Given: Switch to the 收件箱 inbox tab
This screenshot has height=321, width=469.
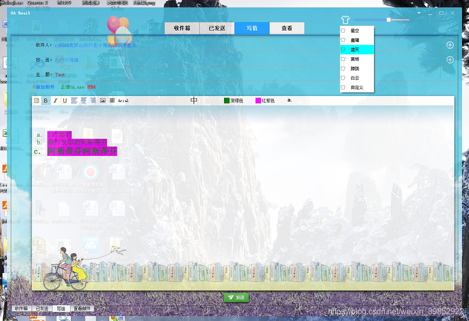Looking at the screenshot, I should (x=182, y=28).
